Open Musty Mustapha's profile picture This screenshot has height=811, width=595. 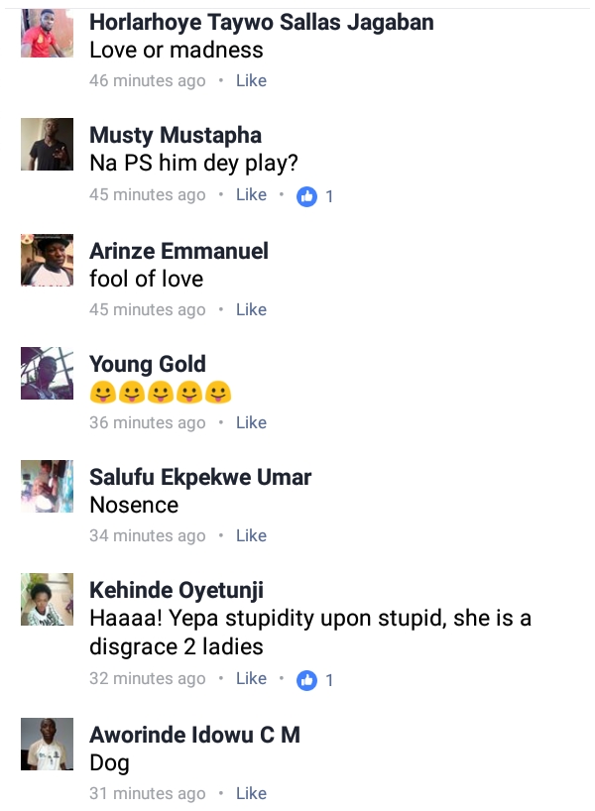[x=48, y=145]
